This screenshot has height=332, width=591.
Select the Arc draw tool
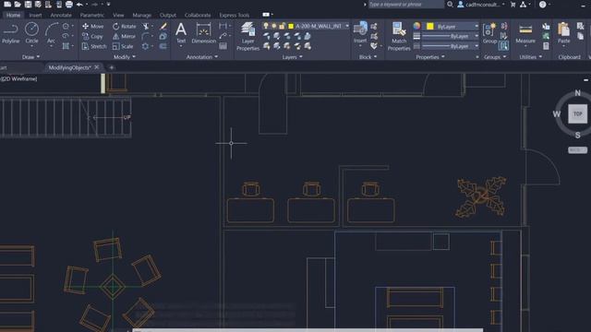(52, 33)
